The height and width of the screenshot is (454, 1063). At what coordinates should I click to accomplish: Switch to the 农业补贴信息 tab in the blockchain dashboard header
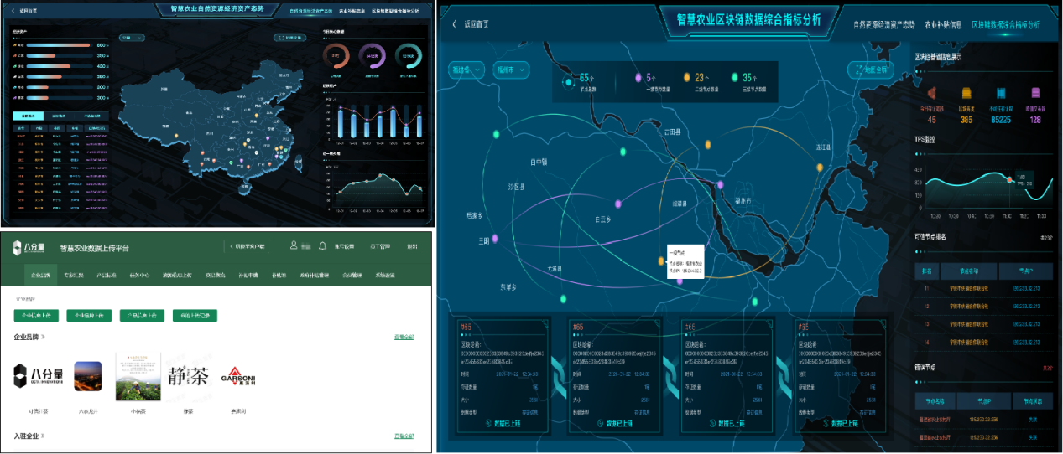943,25
